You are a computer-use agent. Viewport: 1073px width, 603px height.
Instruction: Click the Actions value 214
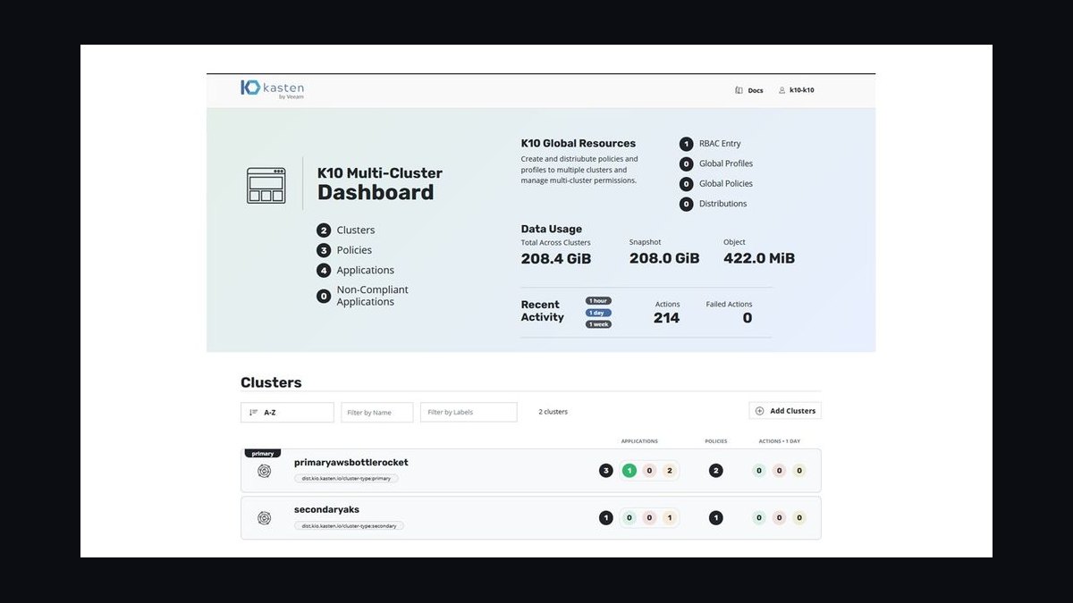[666, 318]
